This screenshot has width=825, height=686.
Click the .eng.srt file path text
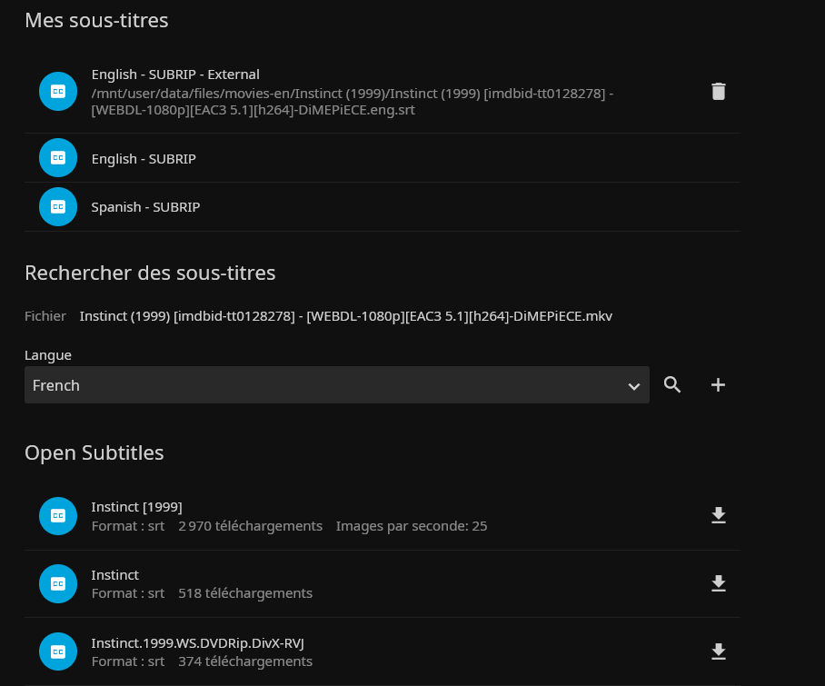[x=353, y=102]
